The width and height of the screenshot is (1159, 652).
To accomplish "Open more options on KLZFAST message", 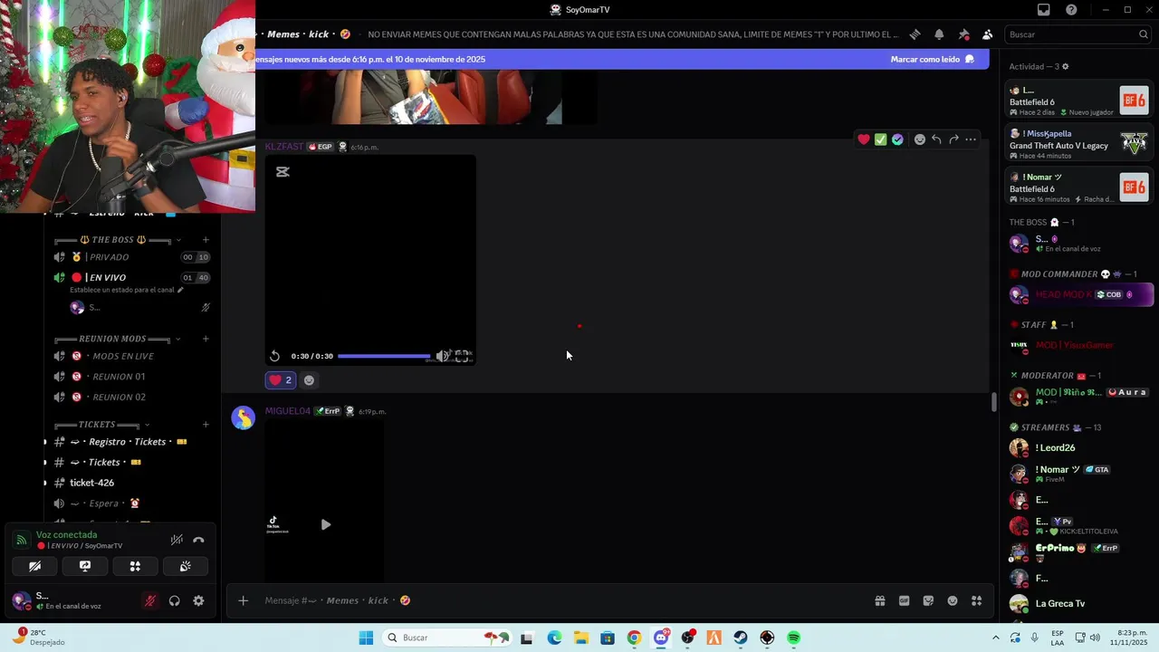I will tap(971, 139).
